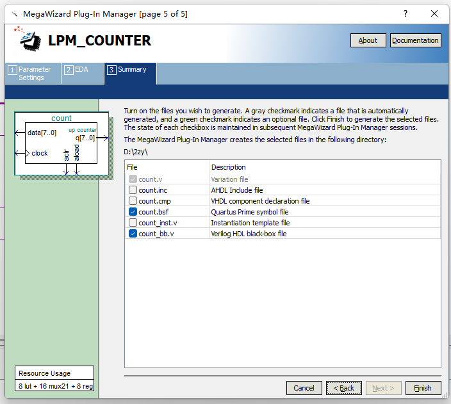Click the 'up counter' label in symbol
This screenshot has width=451, height=404.
click(x=83, y=130)
